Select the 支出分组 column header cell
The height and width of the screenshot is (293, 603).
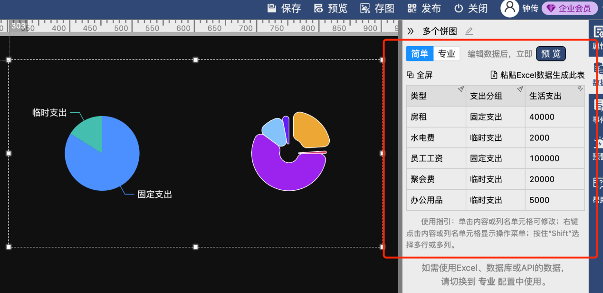(x=495, y=96)
